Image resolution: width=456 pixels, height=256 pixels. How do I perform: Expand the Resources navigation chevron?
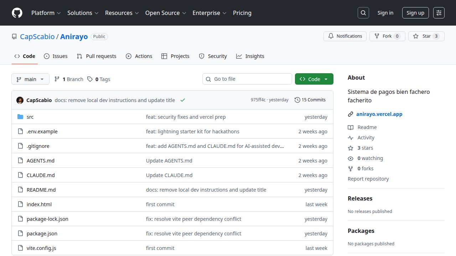click(137, 13)
